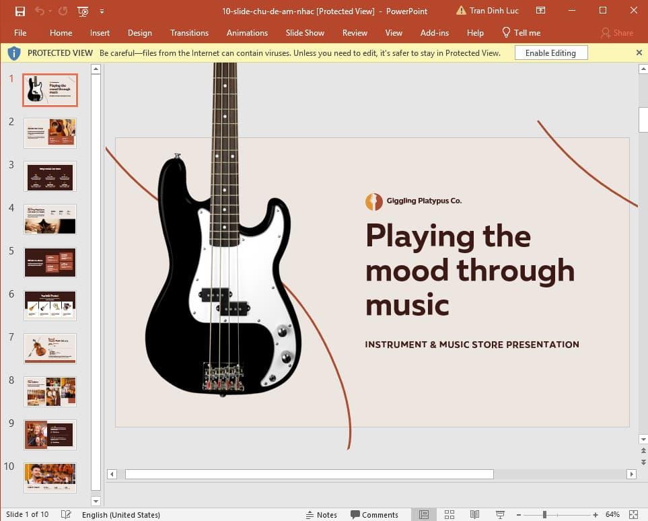648x521 pixels.
Task: Open the Comments pane
Action: coord(375,514)
